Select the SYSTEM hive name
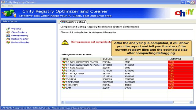Image resolution: width=196 pixels, height=110 pixels. 71,79
